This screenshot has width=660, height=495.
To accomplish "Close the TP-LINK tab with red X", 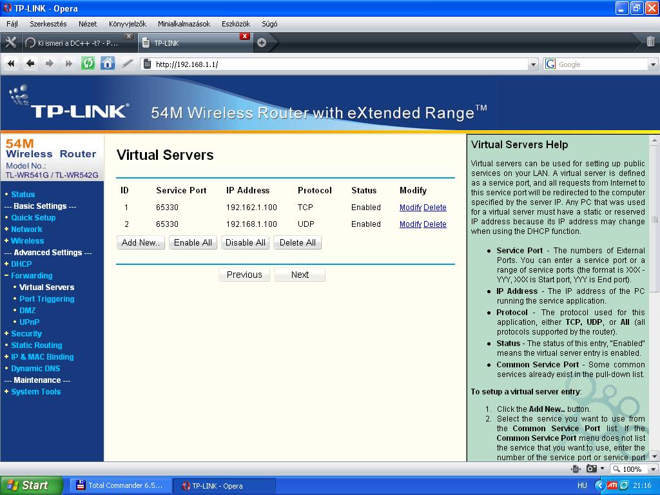I will (x=244, y=36).
